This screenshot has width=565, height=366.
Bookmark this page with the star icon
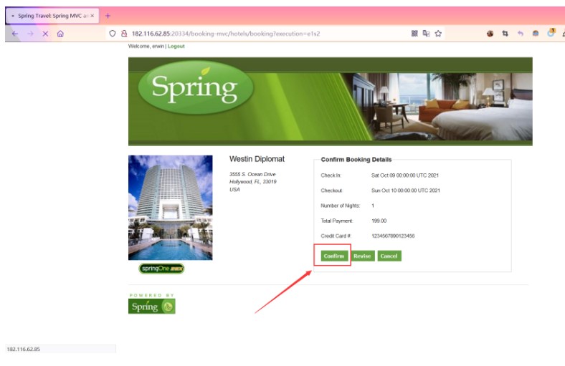[x=438, y=34]
